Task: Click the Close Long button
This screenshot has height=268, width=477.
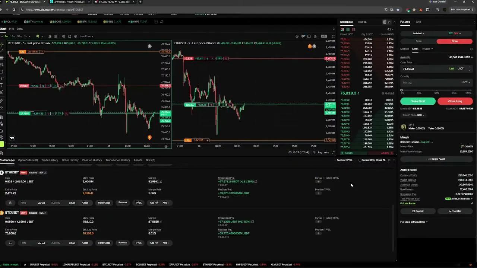Action: (455, 101)
